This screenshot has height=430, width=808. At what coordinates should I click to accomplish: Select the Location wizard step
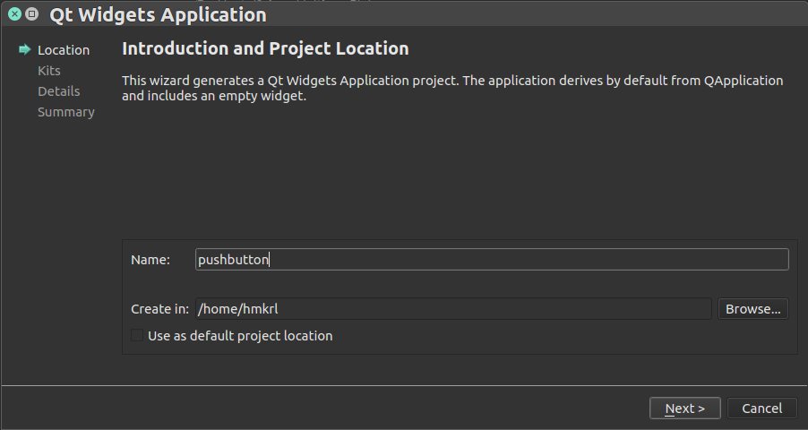[64, 50]
